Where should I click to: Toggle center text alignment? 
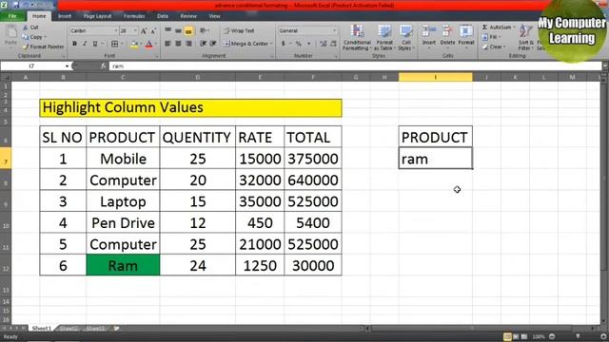[x=178, y=44]
